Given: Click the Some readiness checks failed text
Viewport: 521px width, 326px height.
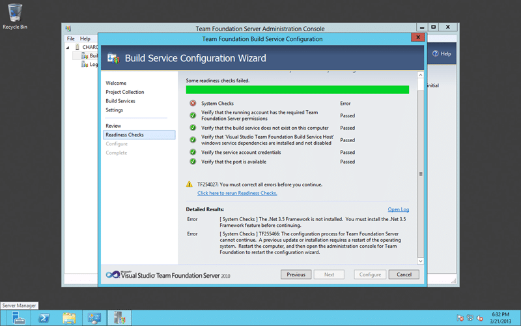Looking at the screenshot, I should [218, 80].
